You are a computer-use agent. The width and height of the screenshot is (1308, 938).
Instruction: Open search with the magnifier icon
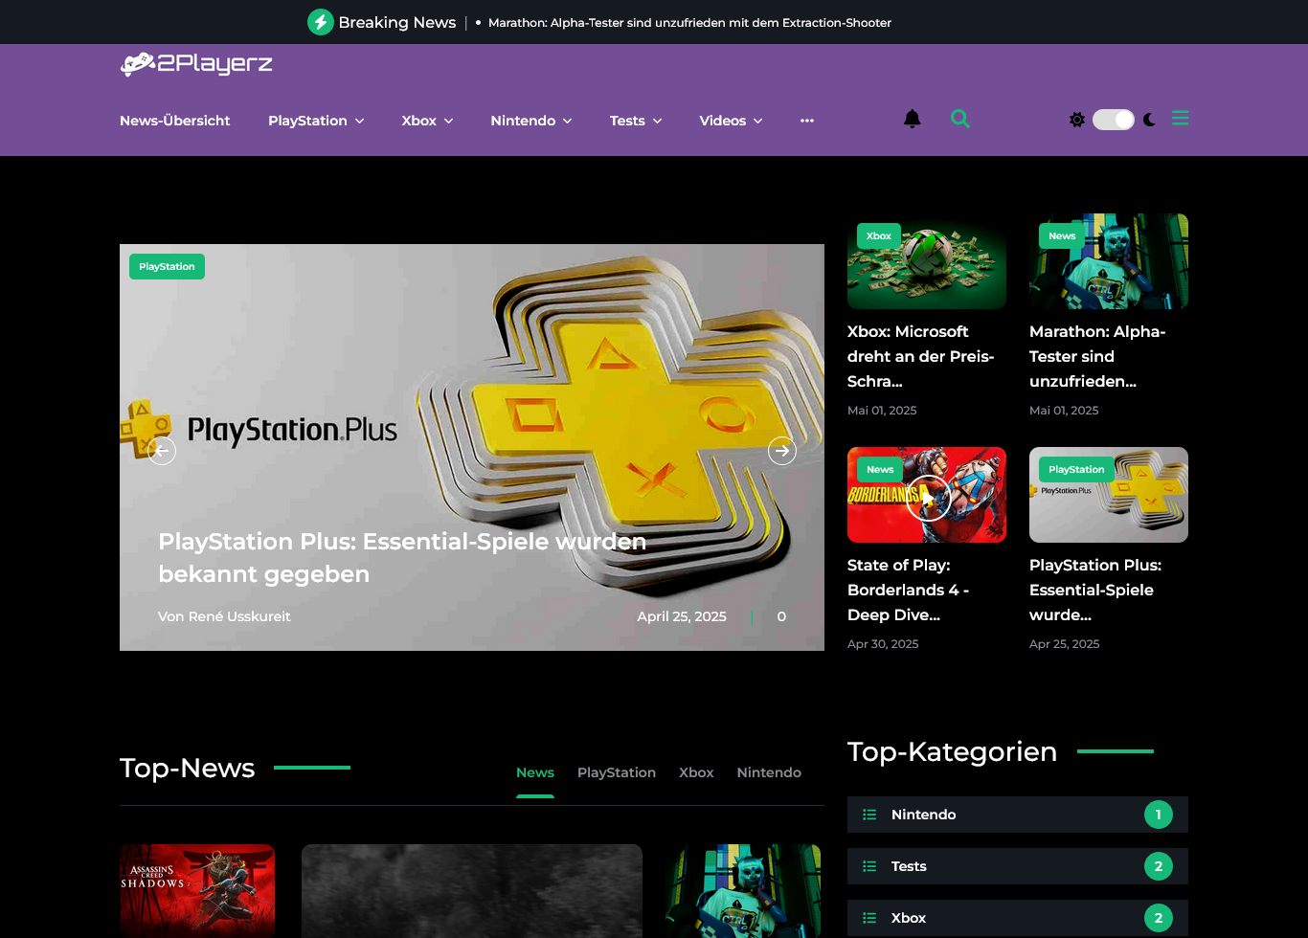959,119
